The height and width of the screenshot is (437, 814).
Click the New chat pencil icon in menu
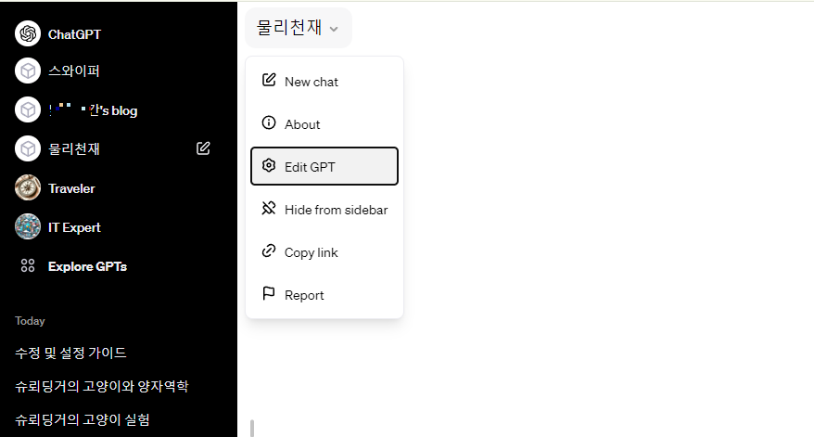click(269, 80)
